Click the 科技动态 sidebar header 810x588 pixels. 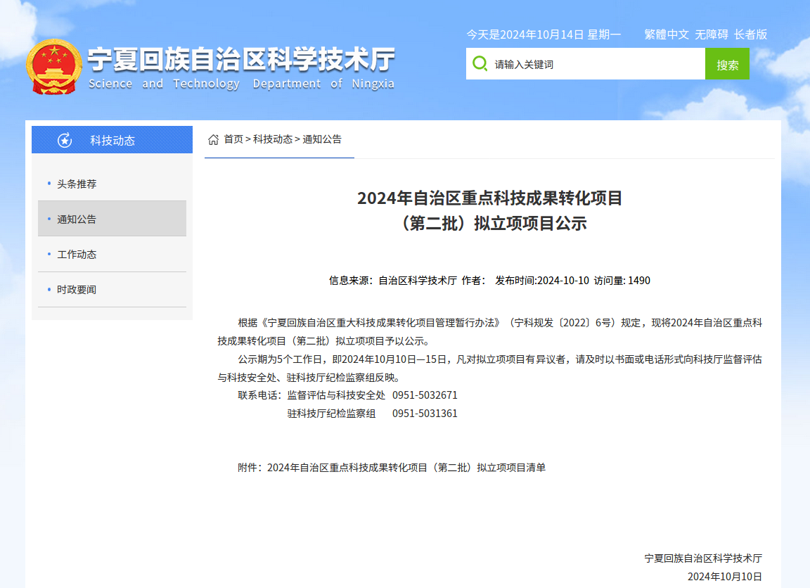tap(112, 141)
